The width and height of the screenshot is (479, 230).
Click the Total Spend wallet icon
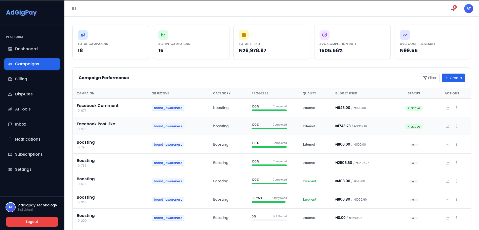point(244,35)
